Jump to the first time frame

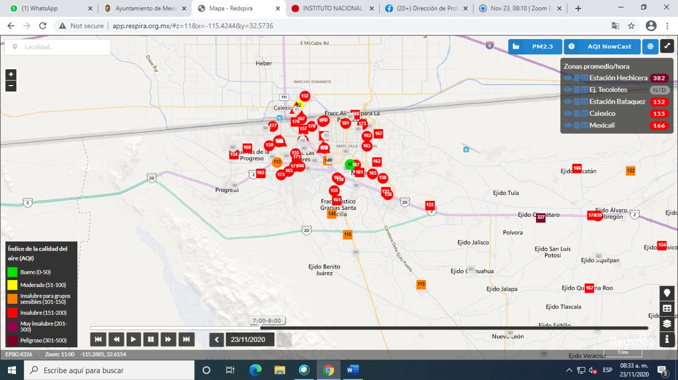coord(98,339)
